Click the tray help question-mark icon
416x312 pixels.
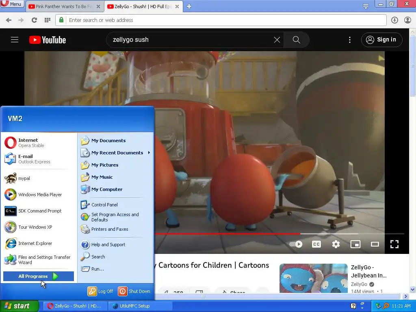pos(353,306)
